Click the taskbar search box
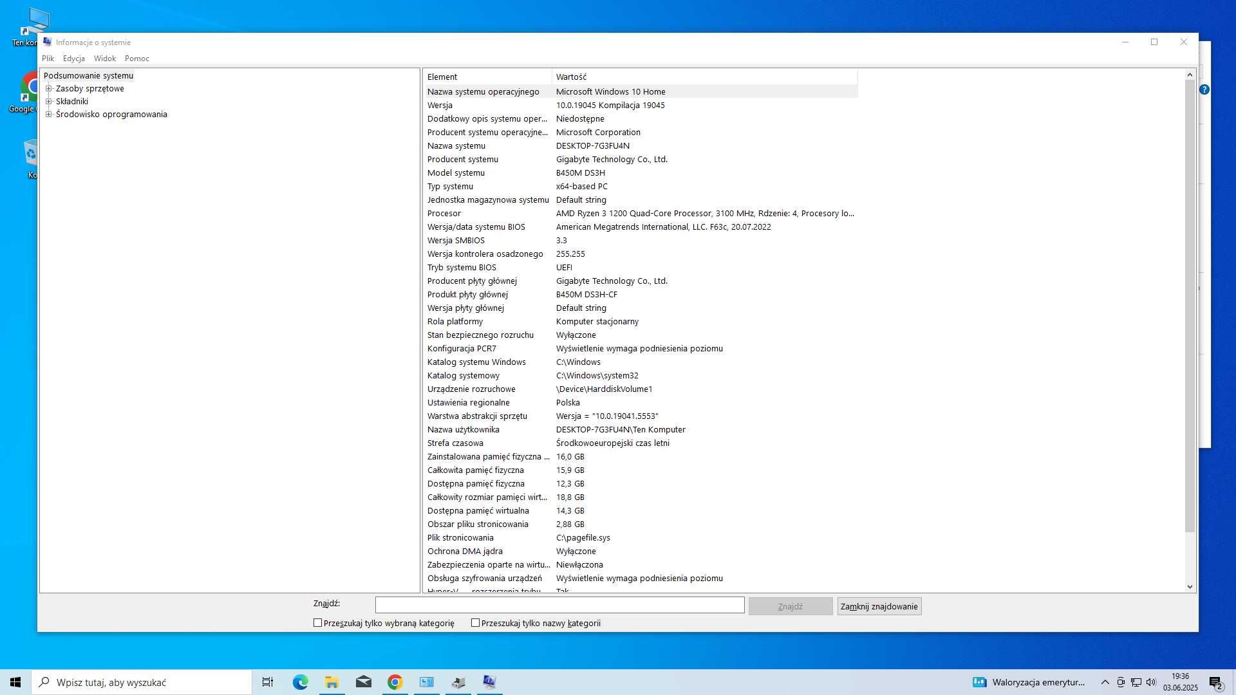 pos(142,682)
